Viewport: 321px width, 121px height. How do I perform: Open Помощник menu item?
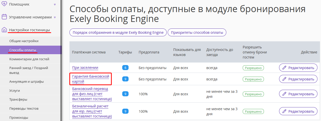point(19,4)
